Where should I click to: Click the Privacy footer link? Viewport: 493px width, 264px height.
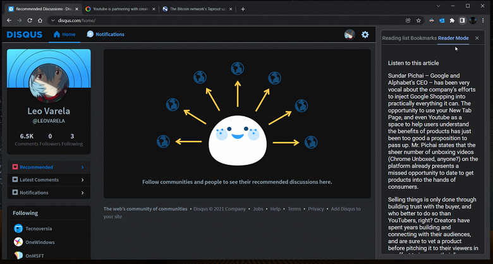coord(315,209)
